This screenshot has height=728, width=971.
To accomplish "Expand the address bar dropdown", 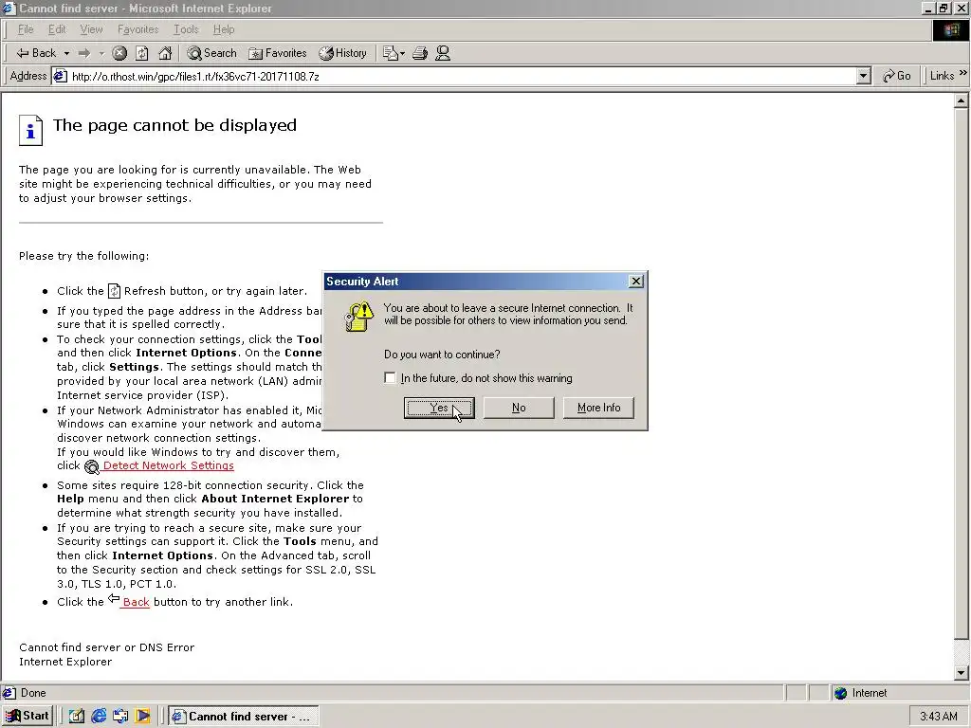I will point(863,76).
